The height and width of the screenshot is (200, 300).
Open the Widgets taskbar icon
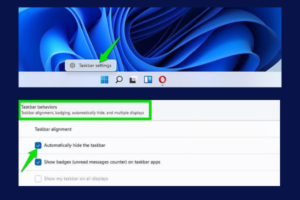coord(148,79)
